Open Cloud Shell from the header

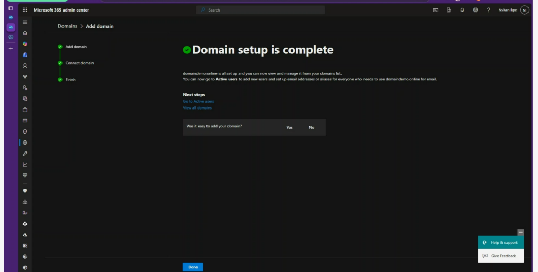(x=436, y=10)
